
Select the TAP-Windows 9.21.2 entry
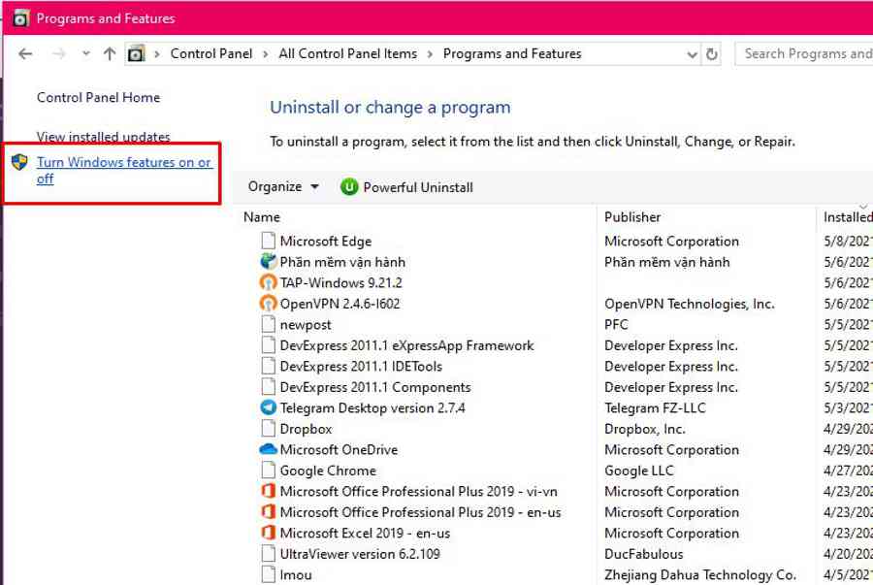click(340, 282)
